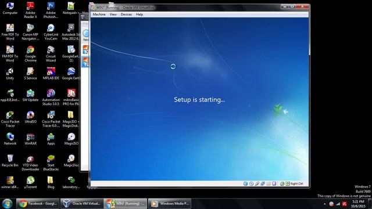Select the UltraISO desktop icon

[x=30, y=117]
